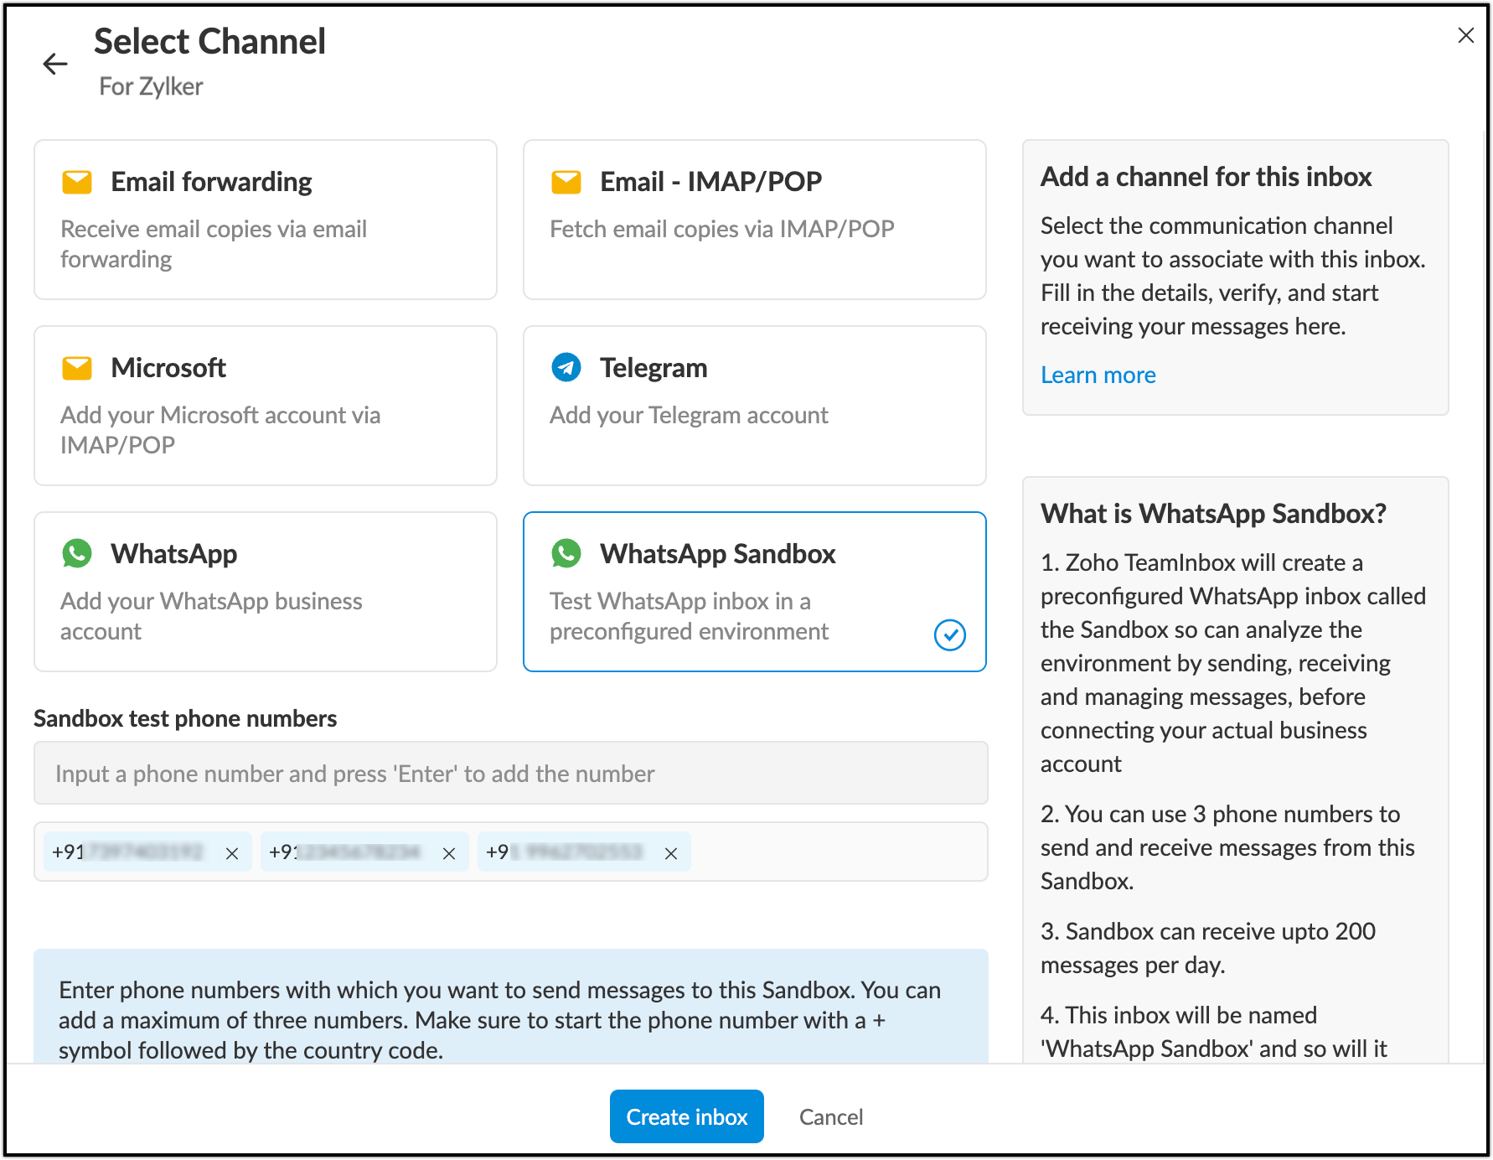This screenshot has height=1160, width=1493.
Task: Select the Microsoft channel card
Action: tap(265, 406)
